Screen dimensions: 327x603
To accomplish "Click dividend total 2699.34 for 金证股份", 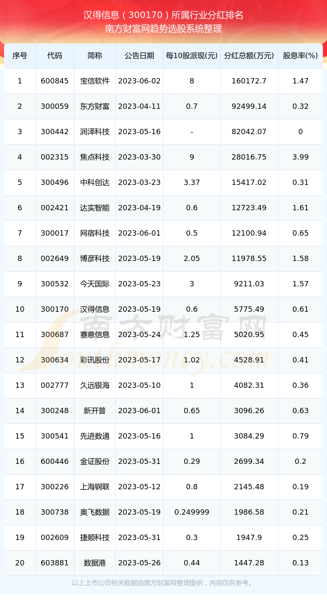I will pos(249,461).
